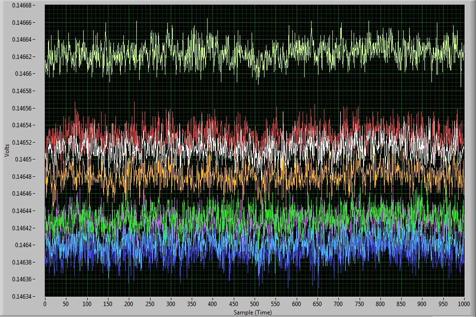Click the Y-axis value 0.14652
This screenshot has width=476, height=317.
pyautogui.click(x=22, y=143)
